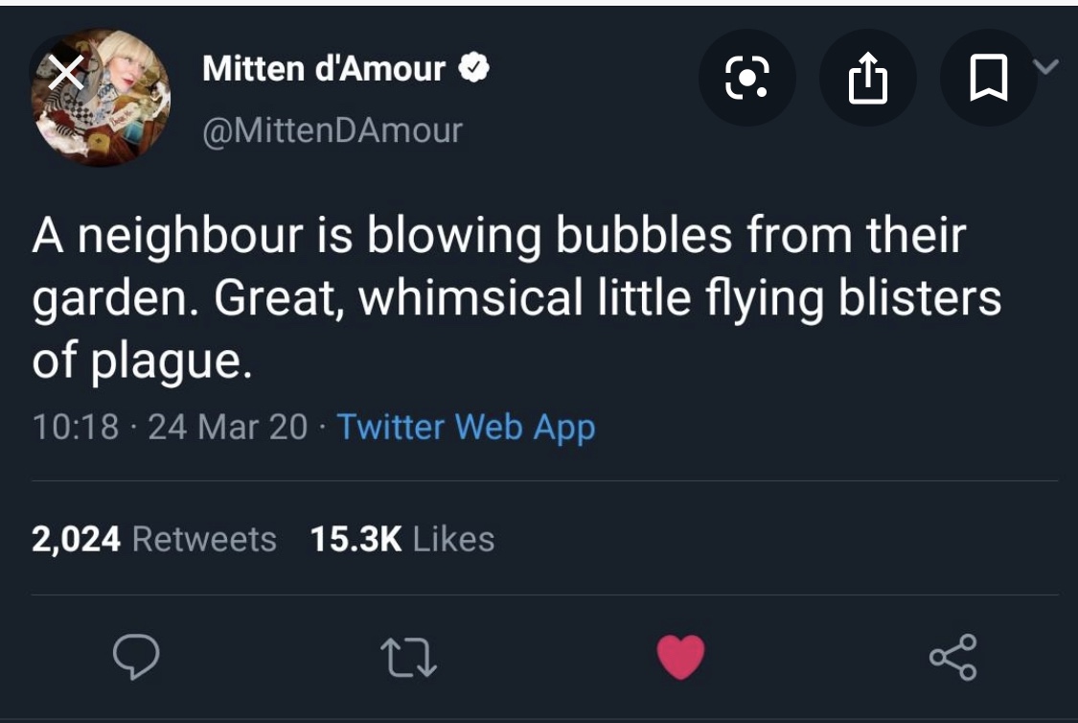Open the @MittenDAmour handle link
Viewport: 1078px width, 723px height.
pyautogui.click(x=333, y=129)
